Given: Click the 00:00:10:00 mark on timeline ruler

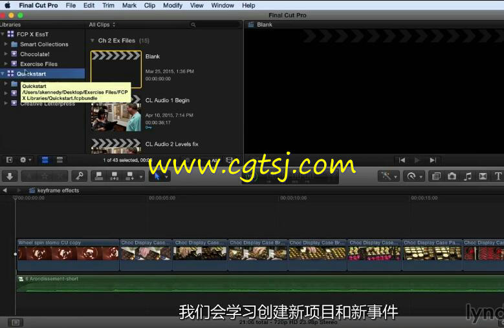Looking at the screenshot, I should [293, 198].
